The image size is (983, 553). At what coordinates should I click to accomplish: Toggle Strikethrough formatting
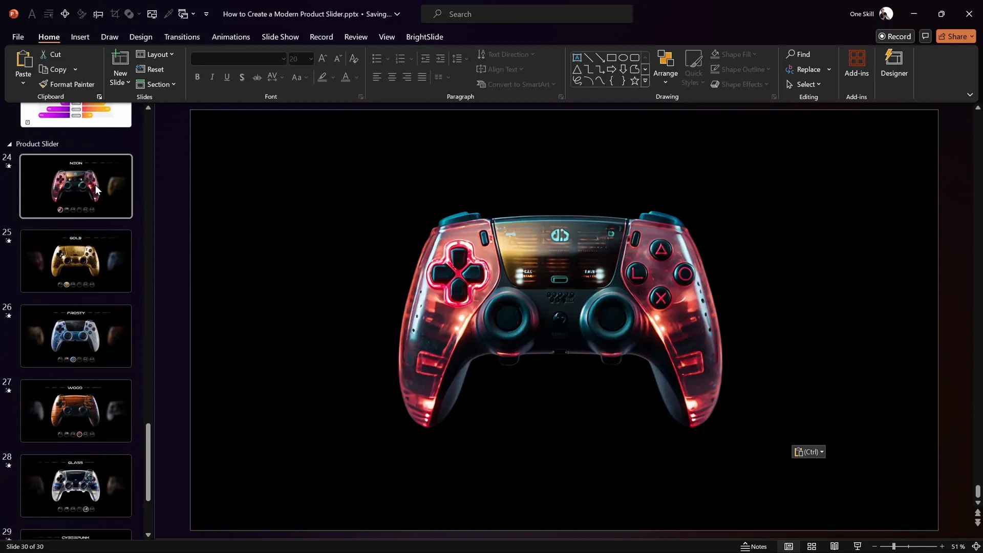pyautogui.click(x=257, y=77)
